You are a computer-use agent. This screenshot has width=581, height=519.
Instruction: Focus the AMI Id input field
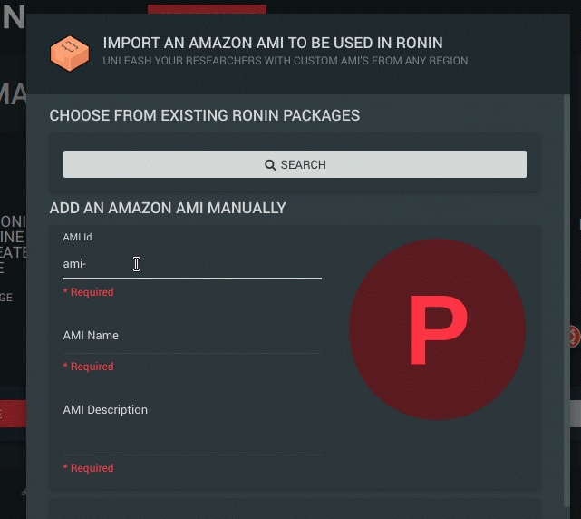coord(192,264)
